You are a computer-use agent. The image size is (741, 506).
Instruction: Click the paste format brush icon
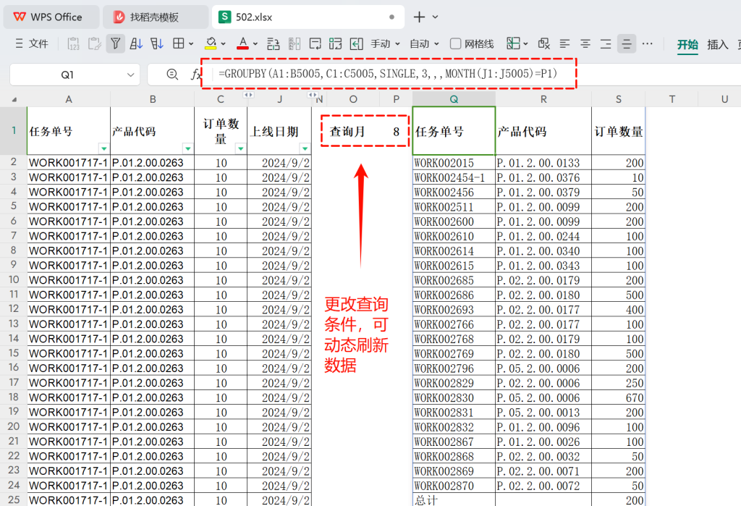tap(95, 44)
